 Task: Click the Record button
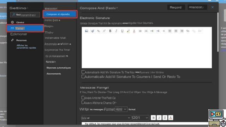point(176,7)
